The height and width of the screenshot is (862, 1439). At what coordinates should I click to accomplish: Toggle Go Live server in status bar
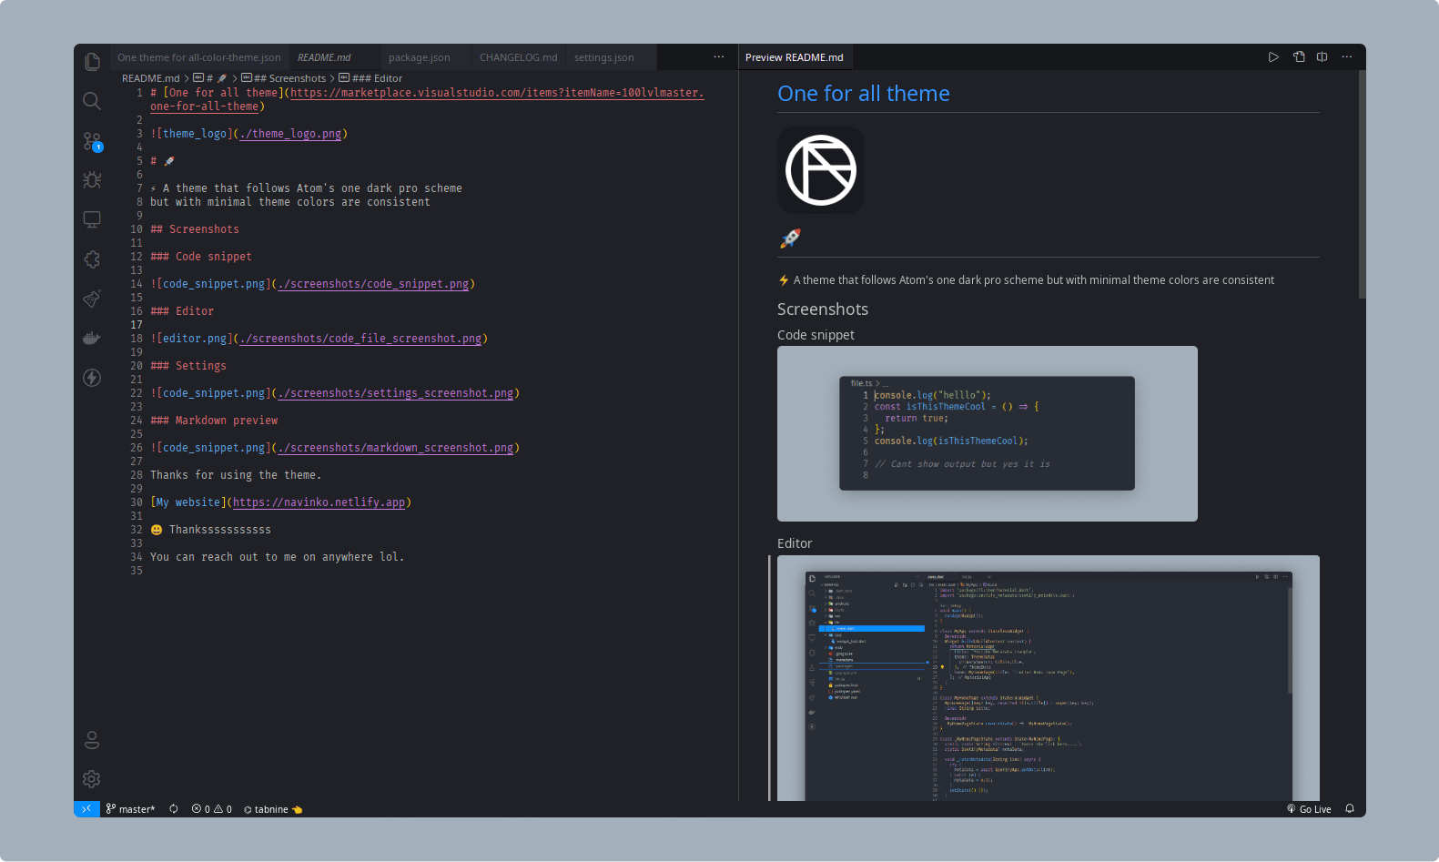point(1309,809)
